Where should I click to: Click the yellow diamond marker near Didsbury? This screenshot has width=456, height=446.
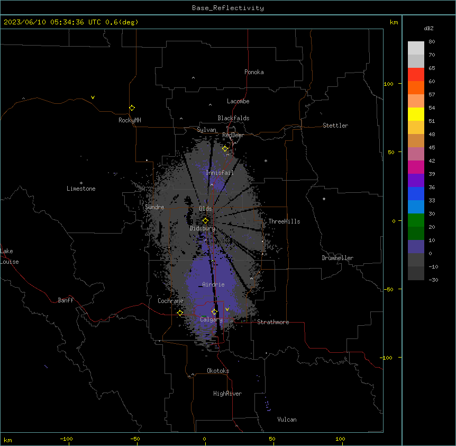point(205,220)
